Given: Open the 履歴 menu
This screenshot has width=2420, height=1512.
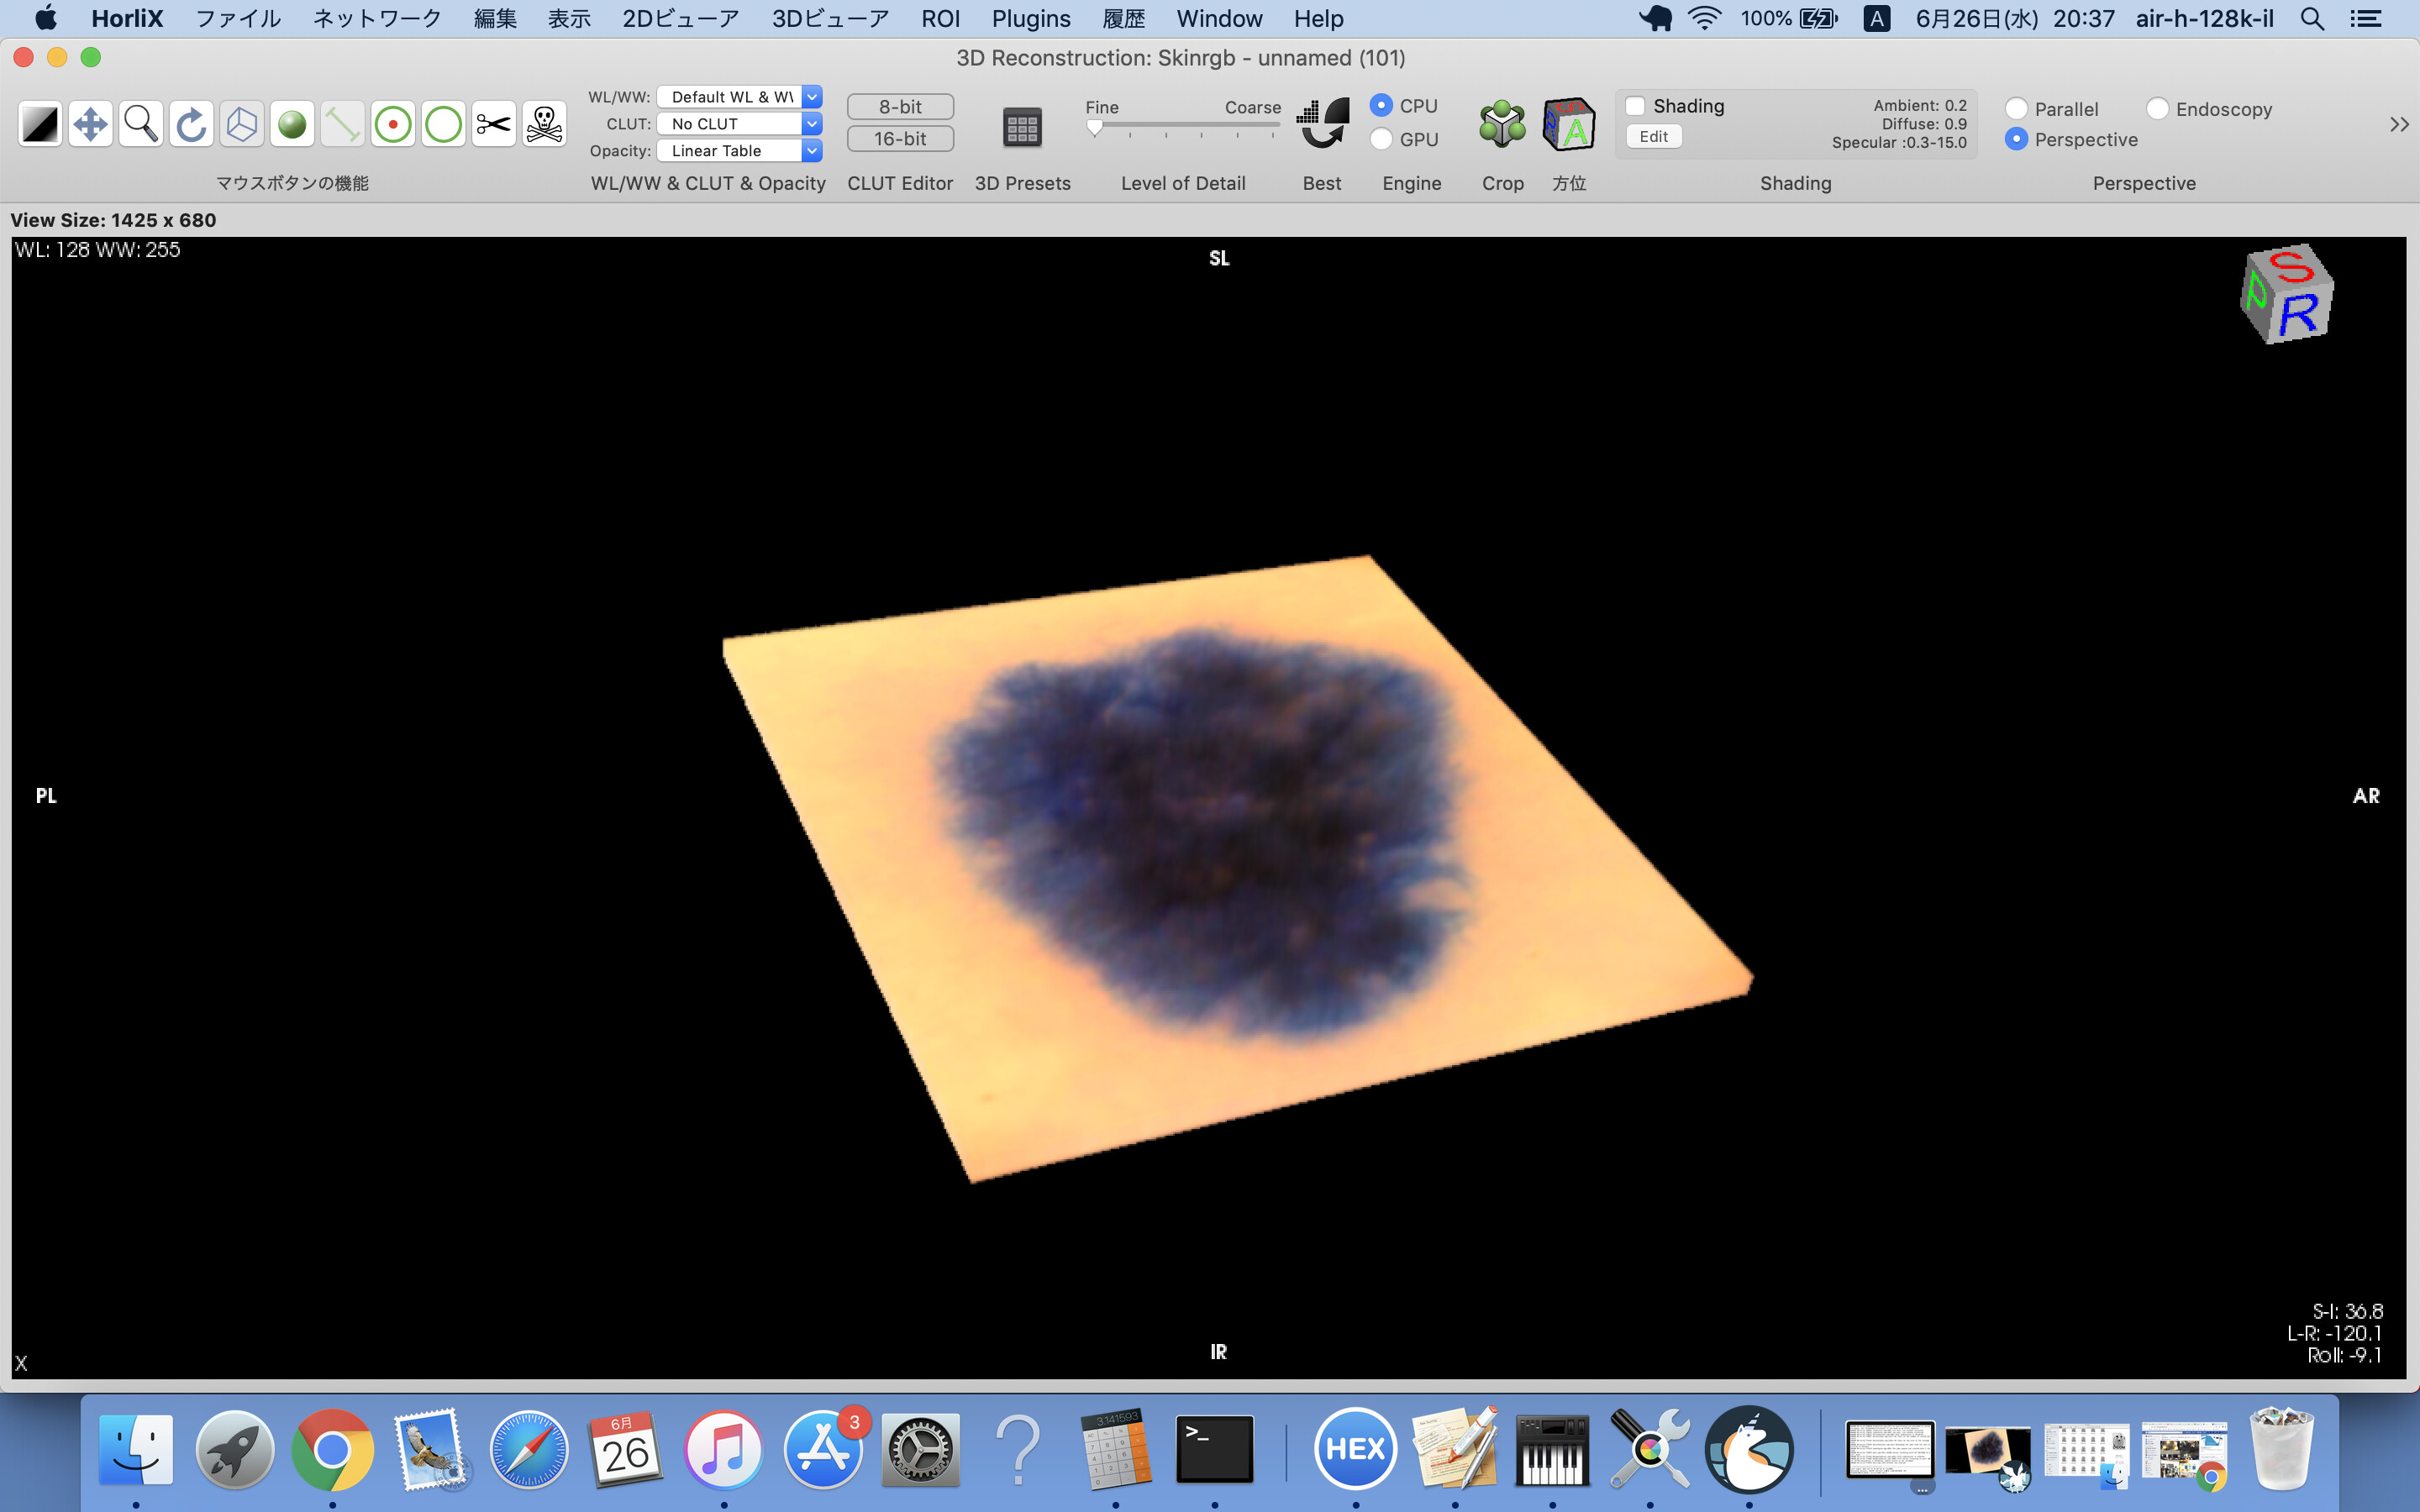Looking at the screenshot, I should click(1123, 18).
